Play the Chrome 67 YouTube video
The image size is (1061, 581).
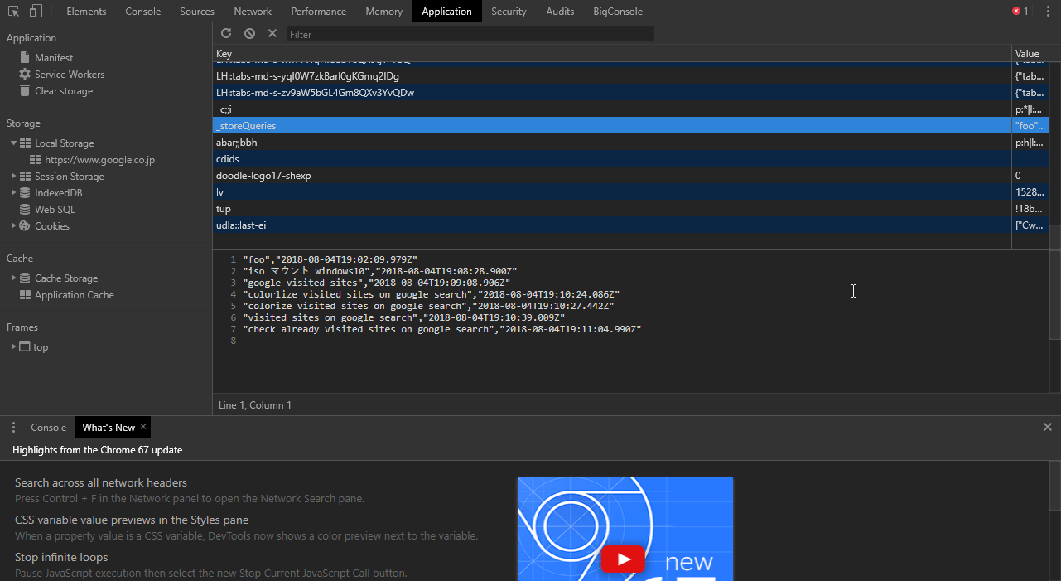point(623,559)
